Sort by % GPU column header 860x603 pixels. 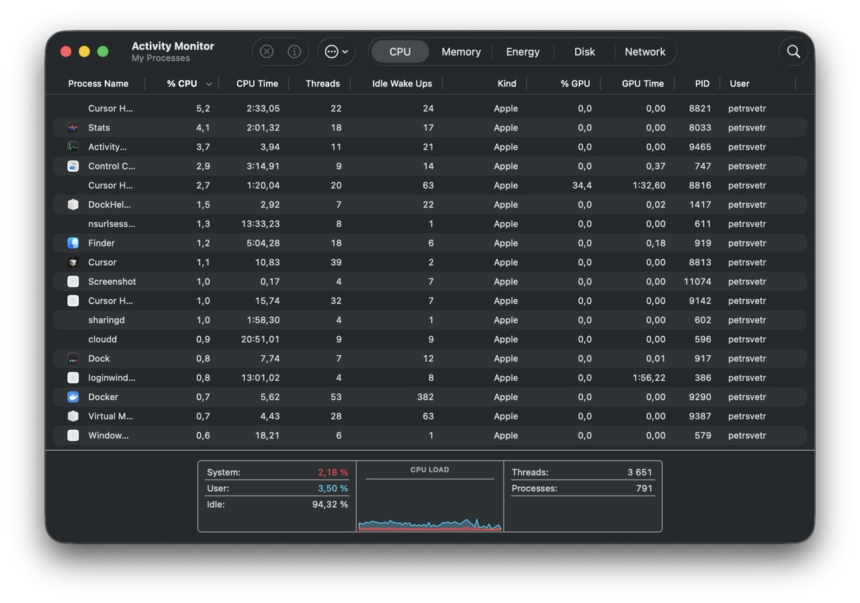point(575,84)
